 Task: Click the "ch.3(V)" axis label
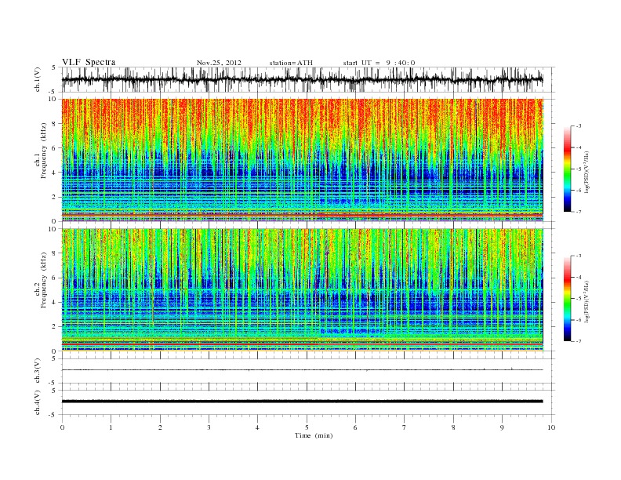(38, 371)
